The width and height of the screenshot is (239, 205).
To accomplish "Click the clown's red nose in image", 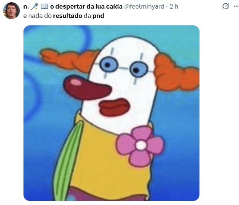I will coord(87,88).
